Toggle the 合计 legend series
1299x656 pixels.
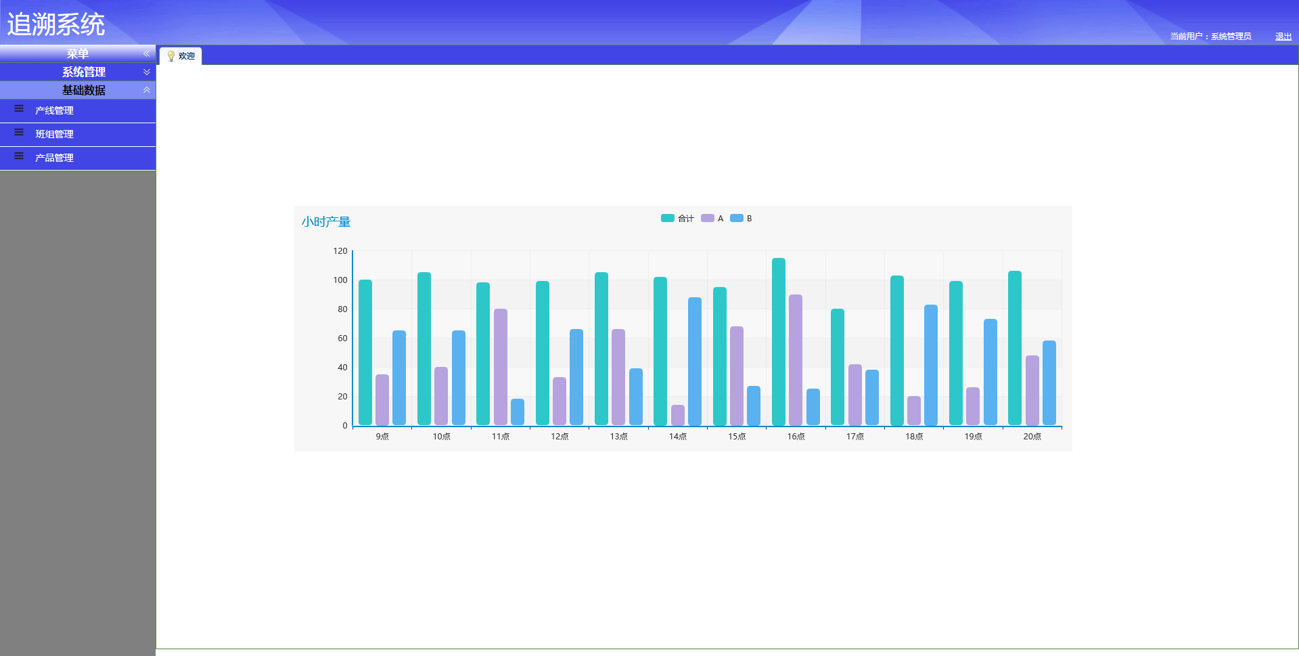[677, 218]
